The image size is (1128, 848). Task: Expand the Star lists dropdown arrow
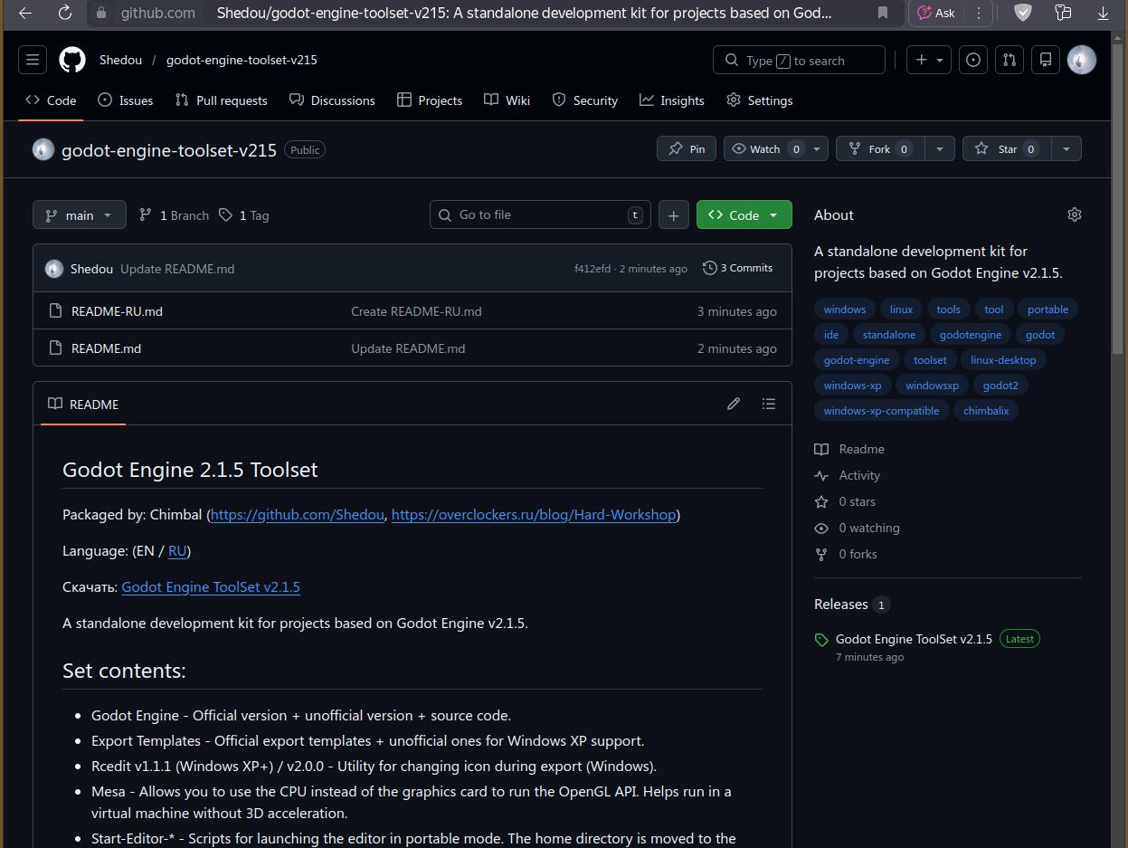tap(1066, 148)
